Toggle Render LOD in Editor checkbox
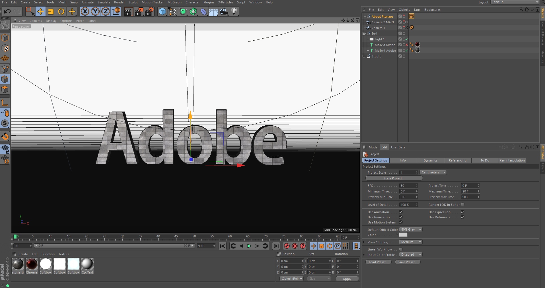This screenshot has width=545, height=288. pos(462,204)
